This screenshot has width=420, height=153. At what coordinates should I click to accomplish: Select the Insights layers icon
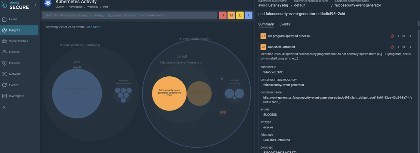click(4, 30)
